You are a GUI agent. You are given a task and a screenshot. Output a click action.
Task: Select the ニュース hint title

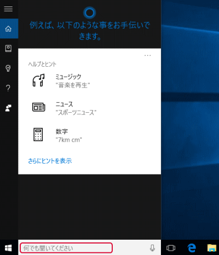(64, 105)
